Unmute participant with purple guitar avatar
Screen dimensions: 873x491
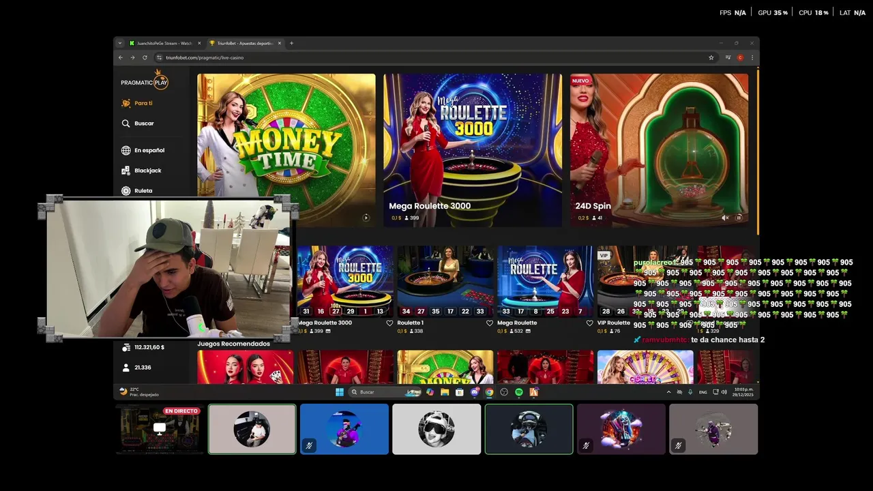[x=309, y=446]
